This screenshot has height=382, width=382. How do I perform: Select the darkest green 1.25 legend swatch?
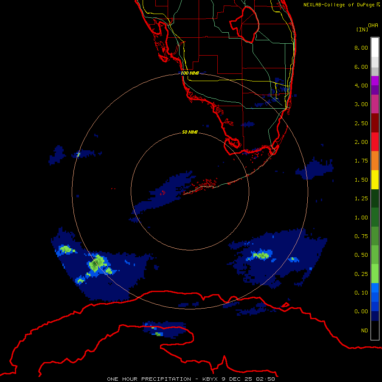click(x=375, y=199)
